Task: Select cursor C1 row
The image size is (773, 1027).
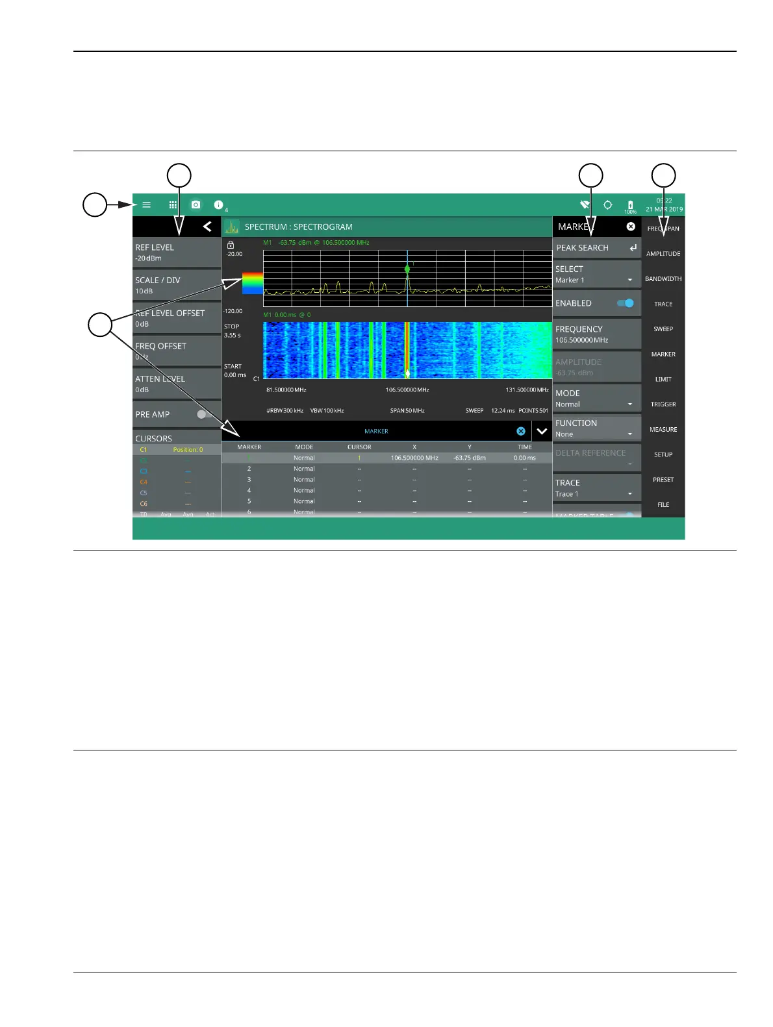Action: (x=177, y=450)
